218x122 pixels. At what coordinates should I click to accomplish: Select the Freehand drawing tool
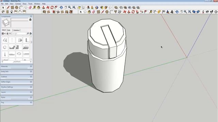click(x=120, y=12)
